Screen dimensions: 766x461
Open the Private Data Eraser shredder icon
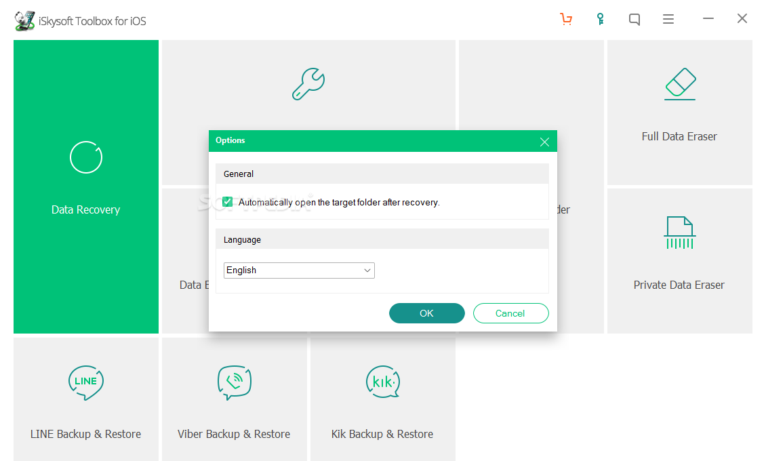point(679,233)
